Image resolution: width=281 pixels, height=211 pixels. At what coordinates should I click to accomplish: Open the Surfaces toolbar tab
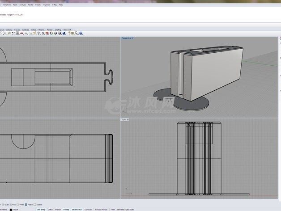tap(26, 30)
